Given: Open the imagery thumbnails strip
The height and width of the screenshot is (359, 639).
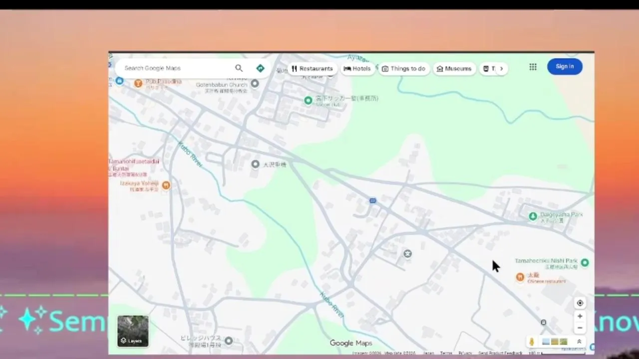Looking at the screenshot, I should [555, 342].
